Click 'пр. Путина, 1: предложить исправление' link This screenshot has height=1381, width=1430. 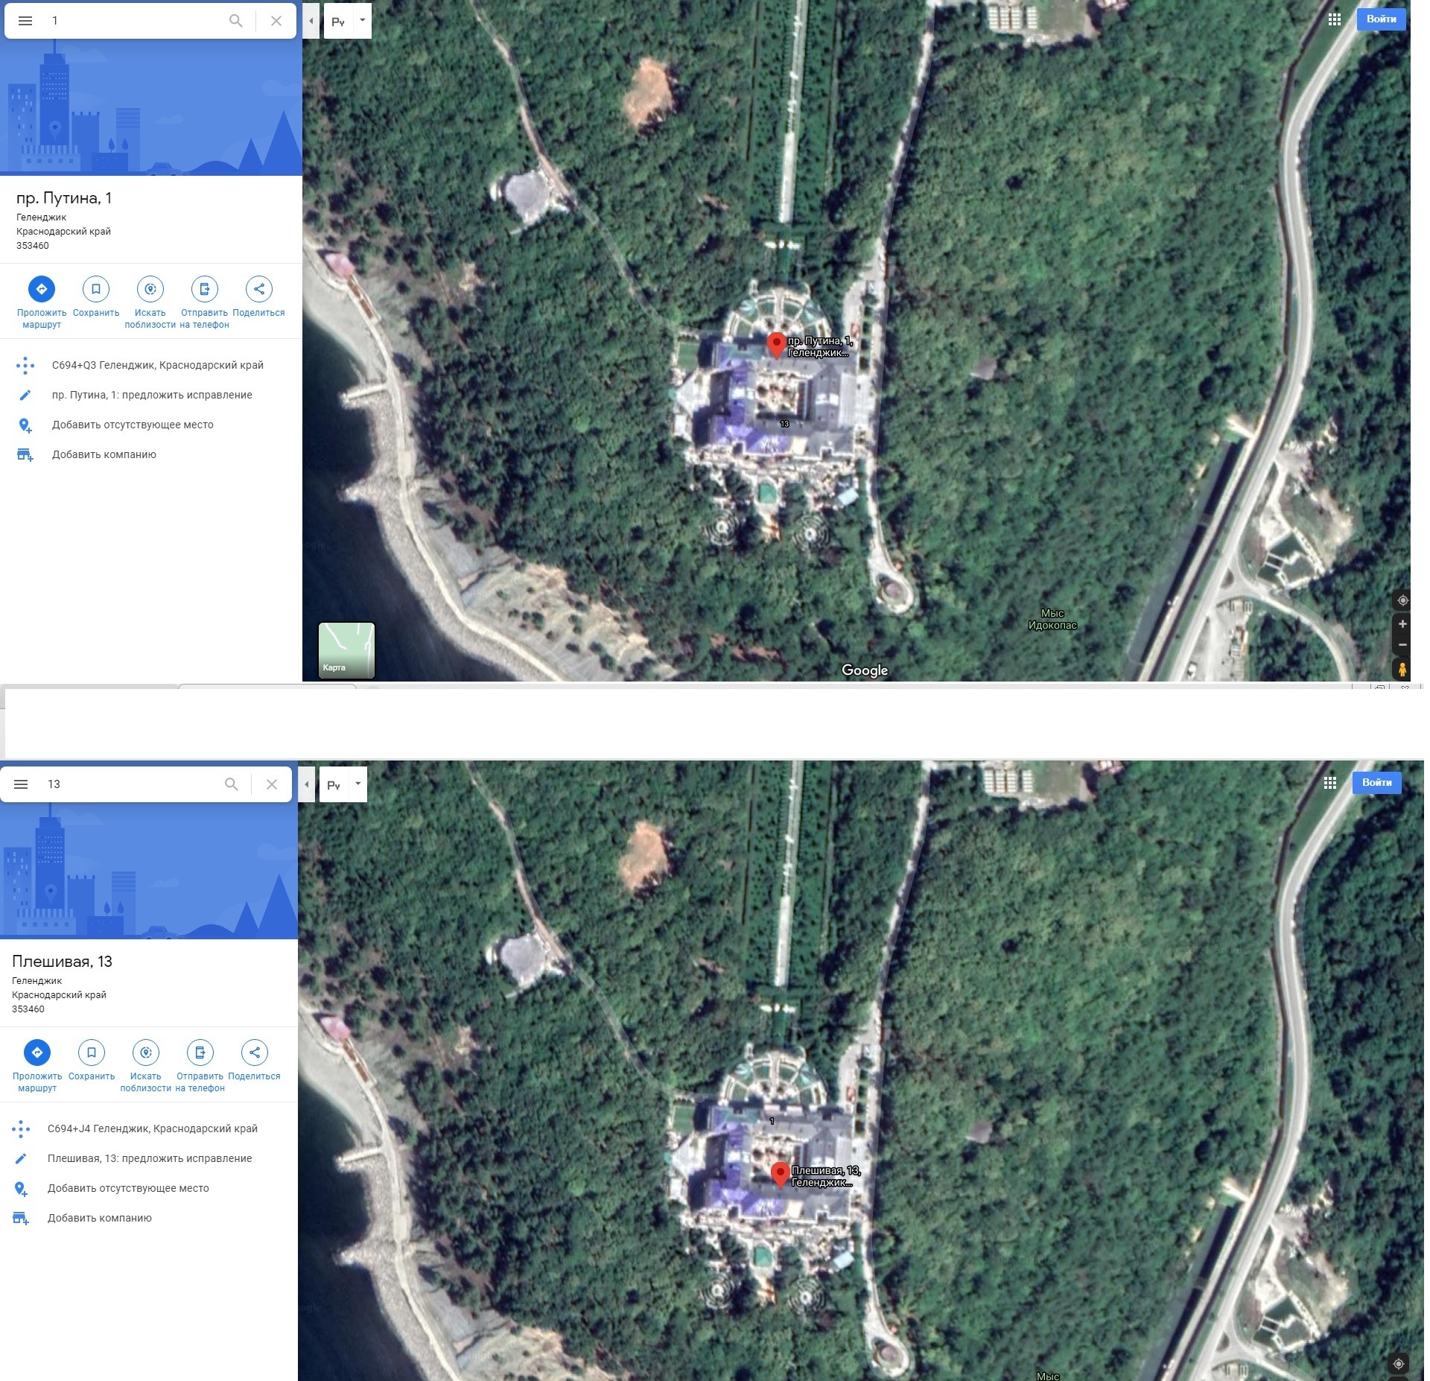(152, 395)
